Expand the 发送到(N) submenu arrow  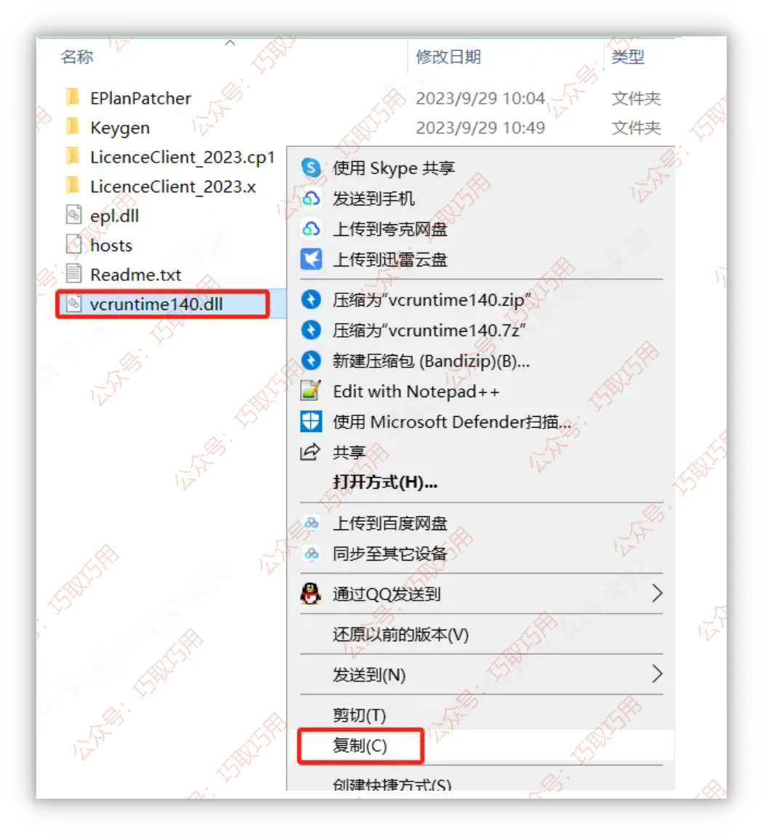[x=657, y=675]
